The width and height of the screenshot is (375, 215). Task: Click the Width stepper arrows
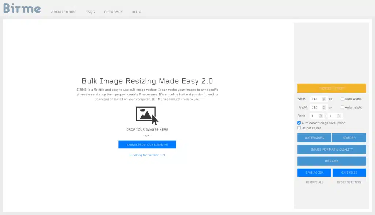(324, 99)
